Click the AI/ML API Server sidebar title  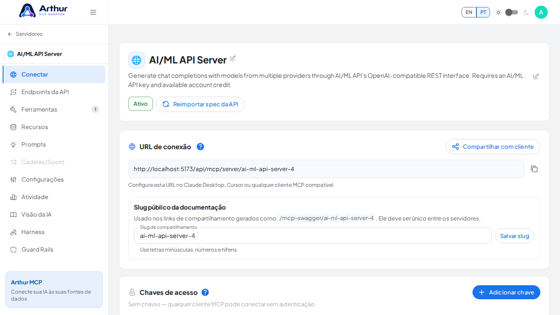[x=39, y=54]
